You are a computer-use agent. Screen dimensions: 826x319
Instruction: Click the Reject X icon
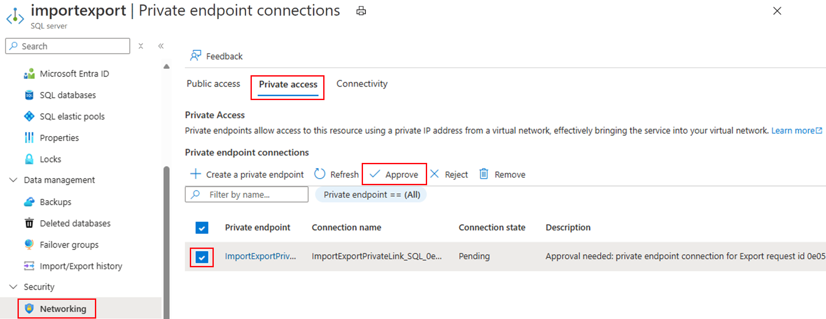pos(434,174)
